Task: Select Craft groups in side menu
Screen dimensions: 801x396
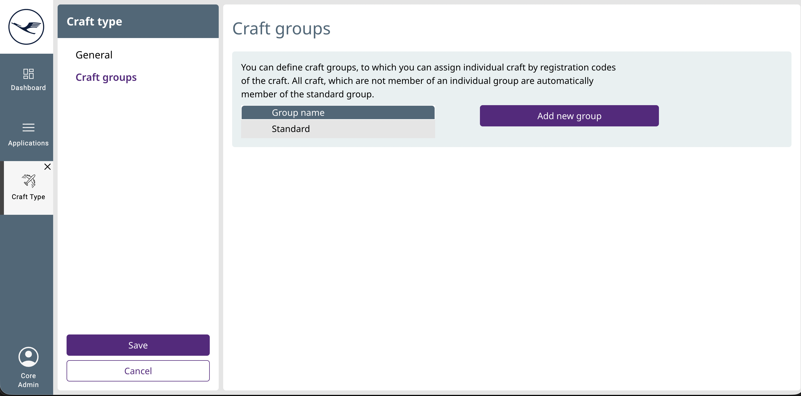Action: tap(106, 77)
